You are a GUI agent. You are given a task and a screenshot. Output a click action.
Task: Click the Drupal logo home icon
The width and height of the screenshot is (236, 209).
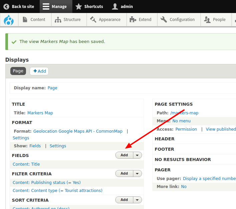pyautogui.click(x=9, y=20)
